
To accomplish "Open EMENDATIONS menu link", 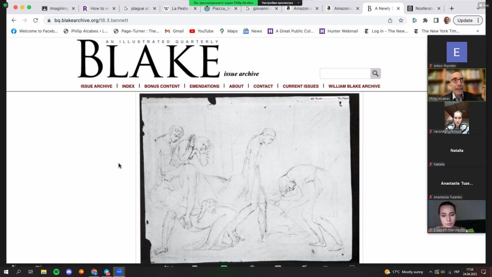I will point(204,86).
